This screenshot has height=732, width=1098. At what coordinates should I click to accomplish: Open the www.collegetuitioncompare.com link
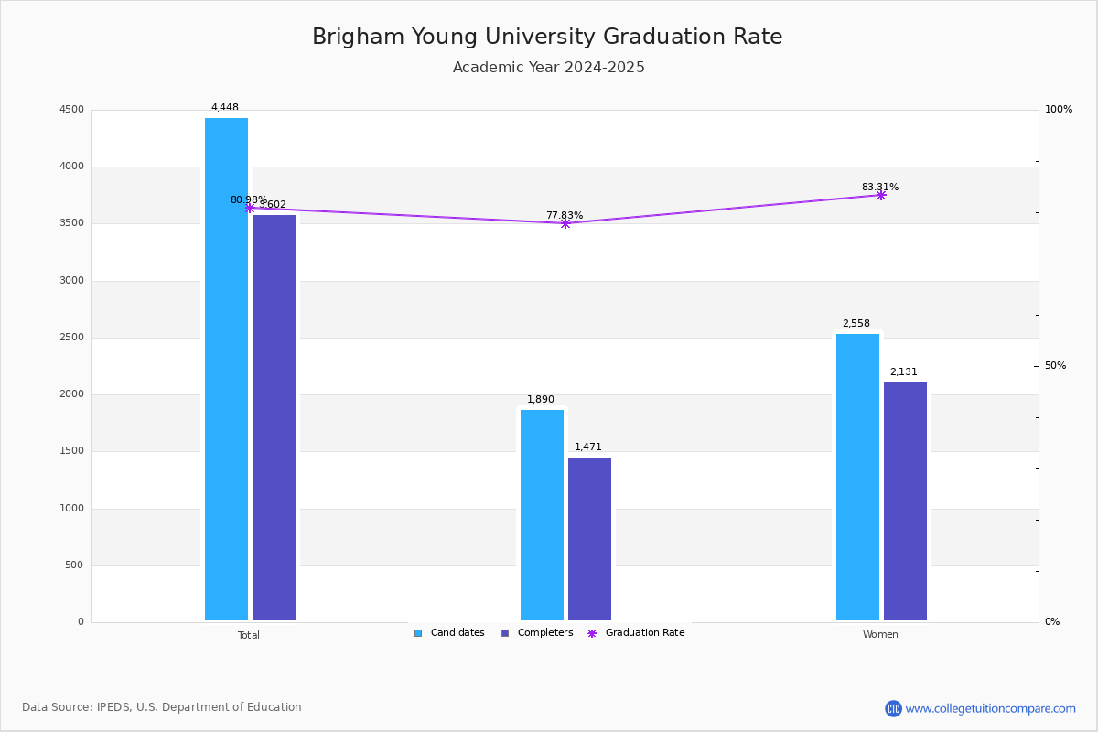coord(991,708)
